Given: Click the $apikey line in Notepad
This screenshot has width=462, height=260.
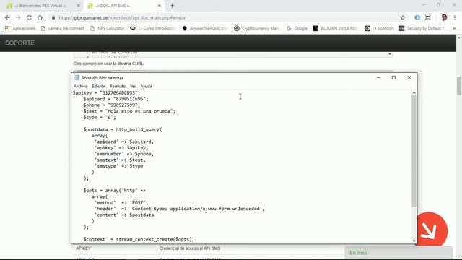Looking at the screenshot, I should tap(106, 93).
